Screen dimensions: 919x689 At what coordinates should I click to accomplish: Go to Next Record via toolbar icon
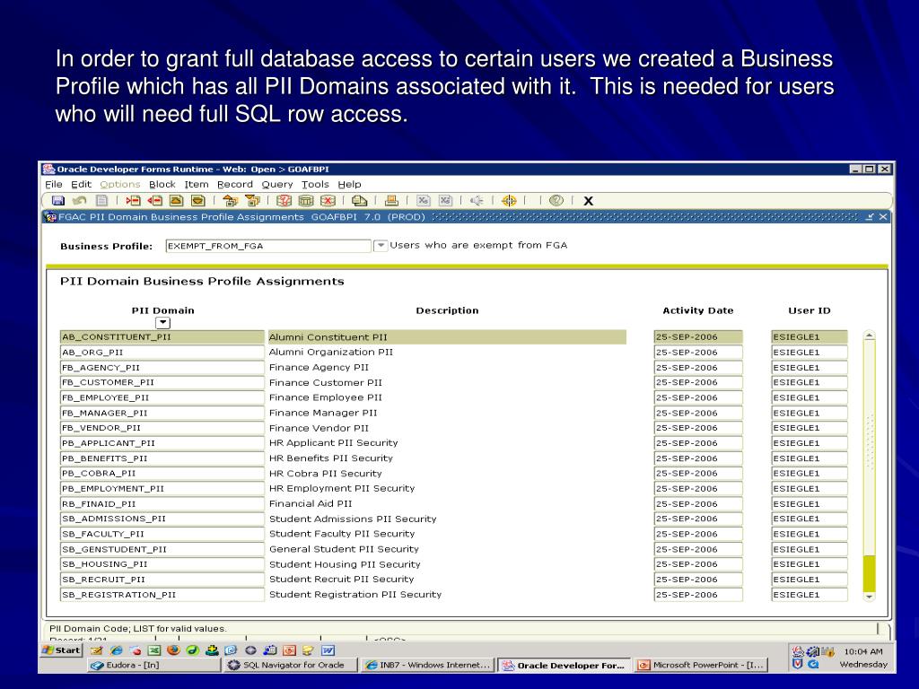(x=198, y=200)
